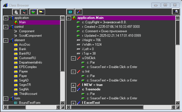Screen dimensions: 182x112
Task: Click the red pencil icon beside DblClick
Action: pyautogui.click(x=78, y=58)
